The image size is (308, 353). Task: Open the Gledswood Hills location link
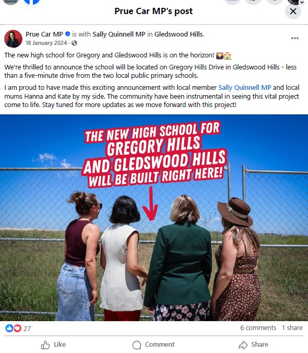coord(179,34)
